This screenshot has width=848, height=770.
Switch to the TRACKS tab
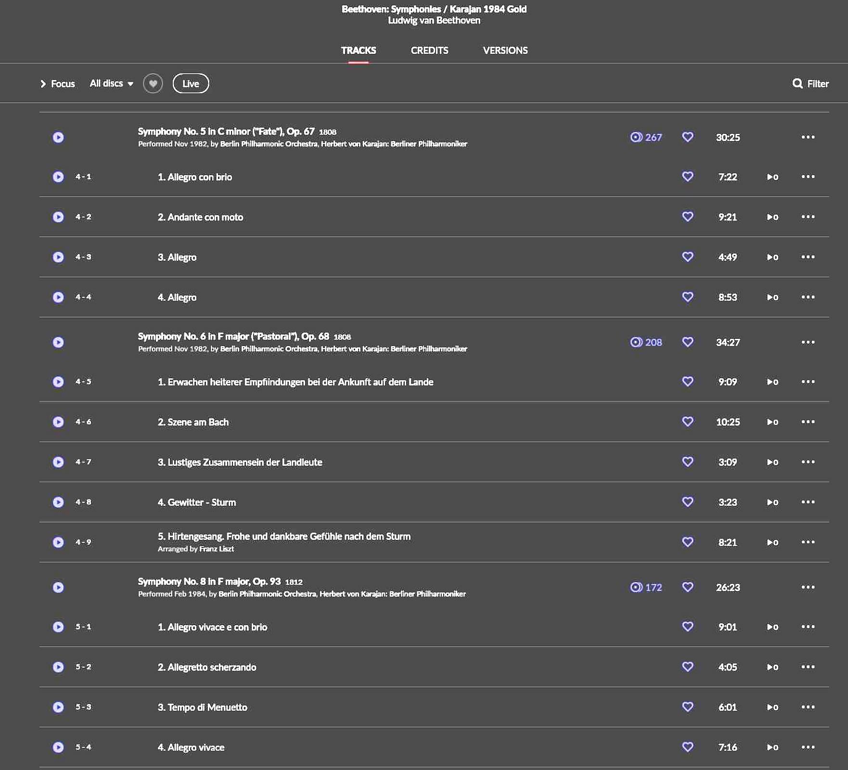click(x=359, y=51)
